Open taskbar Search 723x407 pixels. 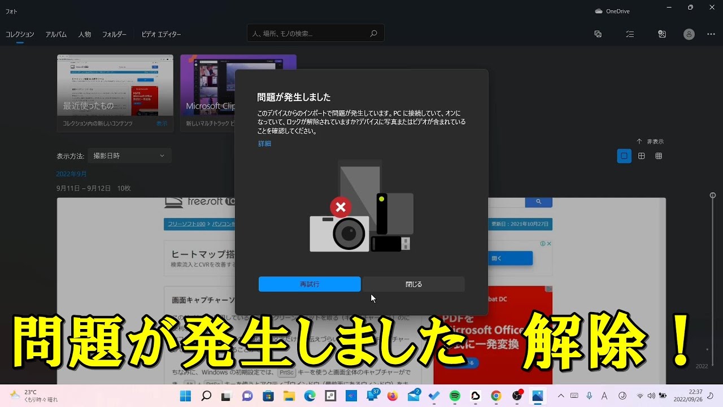[x=206, y=396]
